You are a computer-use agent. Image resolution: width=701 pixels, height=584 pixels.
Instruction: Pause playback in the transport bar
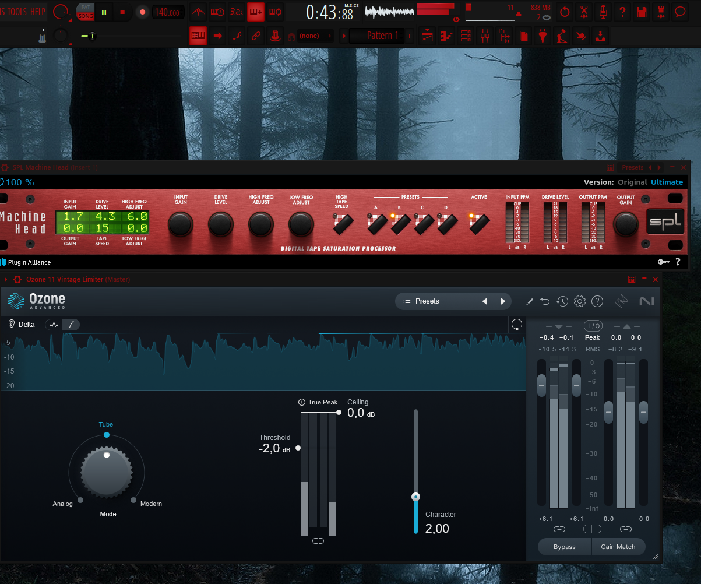(x=104, y=12)
